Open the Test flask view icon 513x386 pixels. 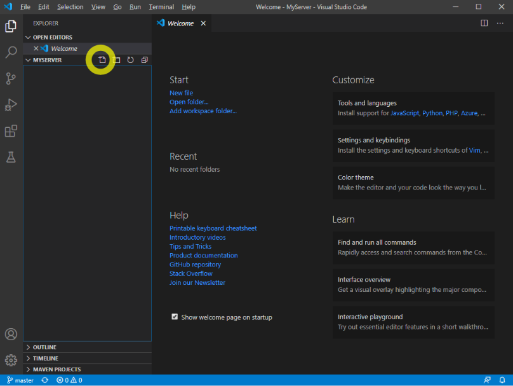(x=11, y=157)
